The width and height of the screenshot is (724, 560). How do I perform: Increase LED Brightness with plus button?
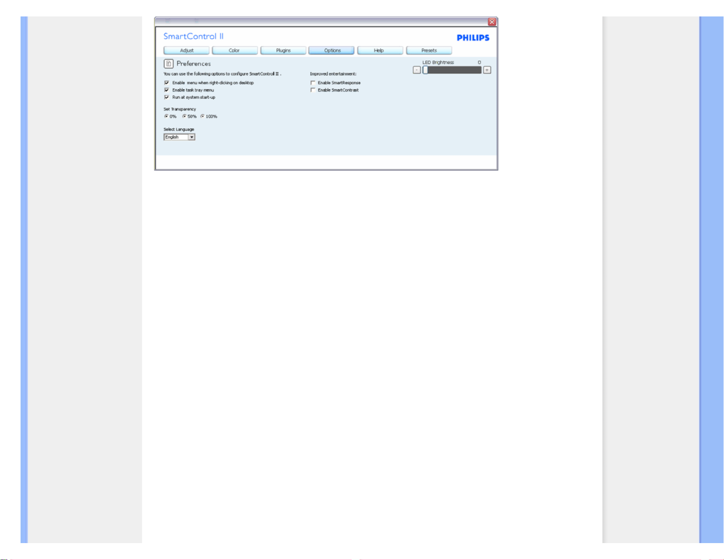[x=487, y=70]
